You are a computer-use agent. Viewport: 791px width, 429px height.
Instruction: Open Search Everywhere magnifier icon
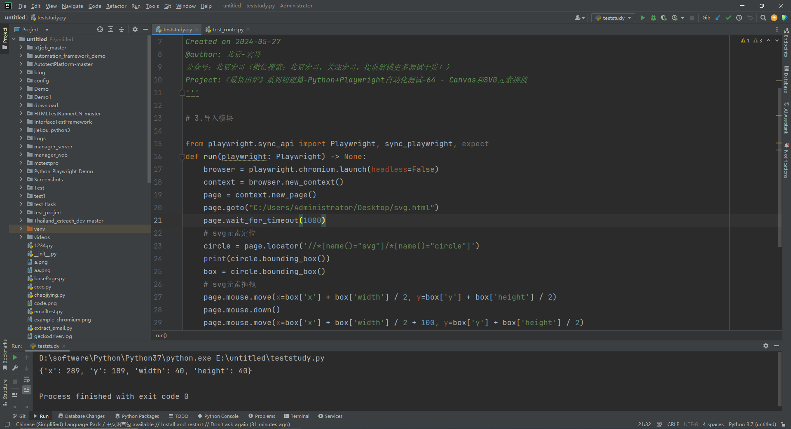pyautogui.click(x=763, y=18)
